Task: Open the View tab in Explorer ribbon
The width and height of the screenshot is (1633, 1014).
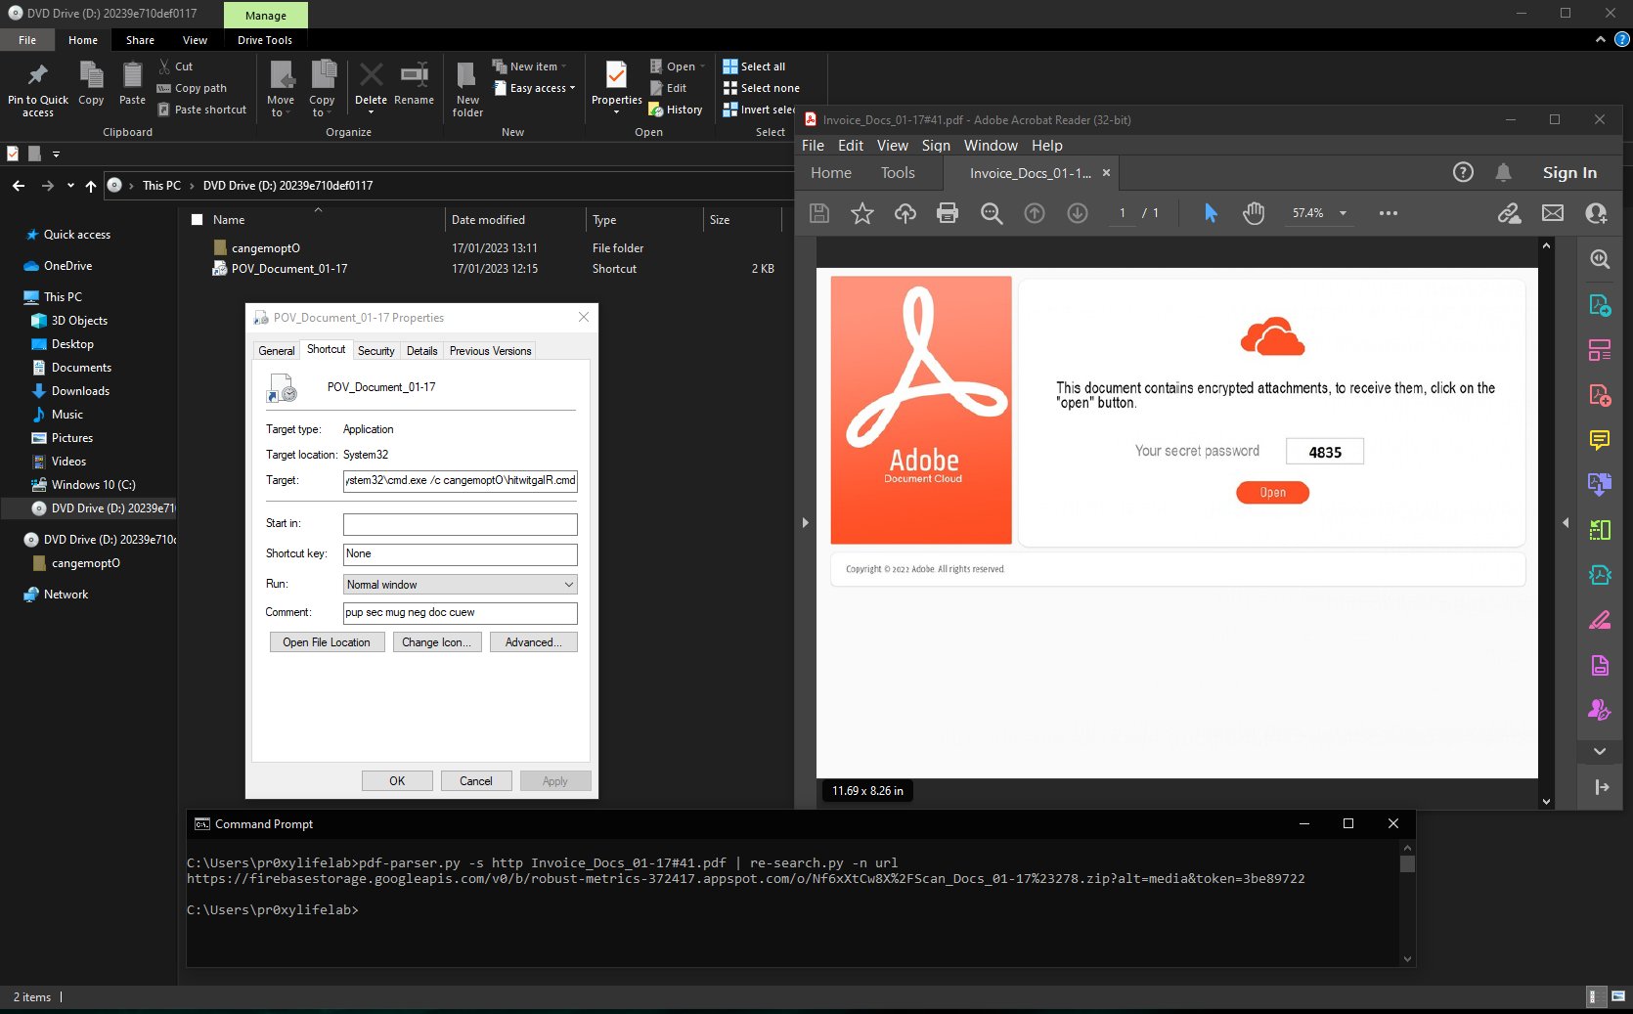Action: tap(195, 40)
